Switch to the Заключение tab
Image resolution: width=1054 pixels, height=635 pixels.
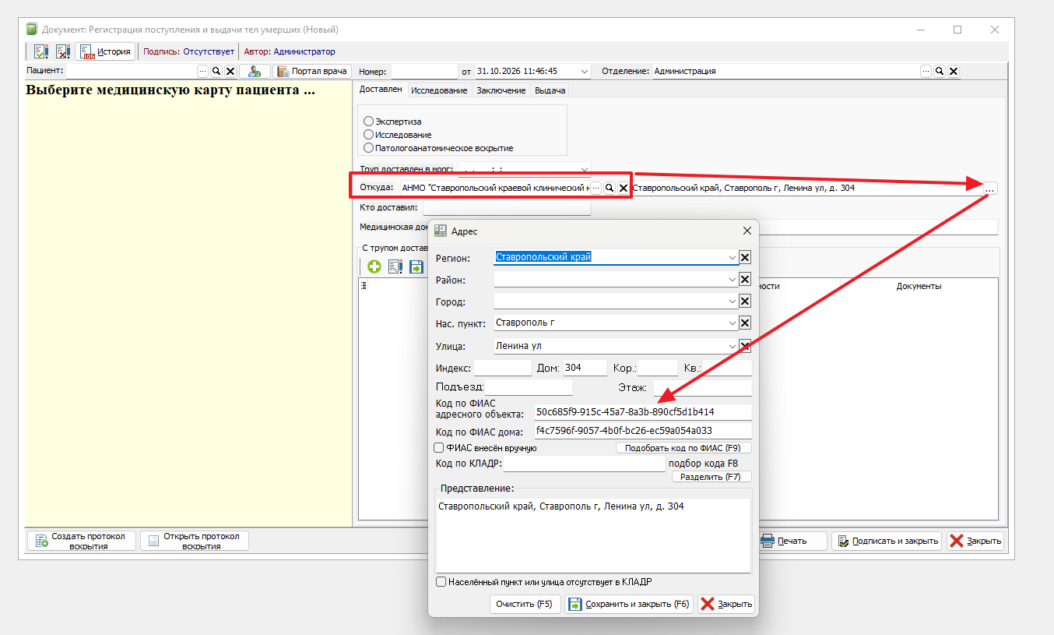501,90
